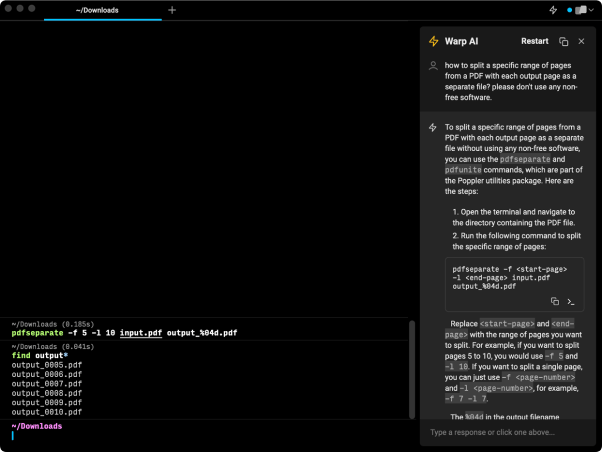Open the account avatar dropdown menu
Image resolution: width=602 pixels, height=452 pixels.
[584, 11]
